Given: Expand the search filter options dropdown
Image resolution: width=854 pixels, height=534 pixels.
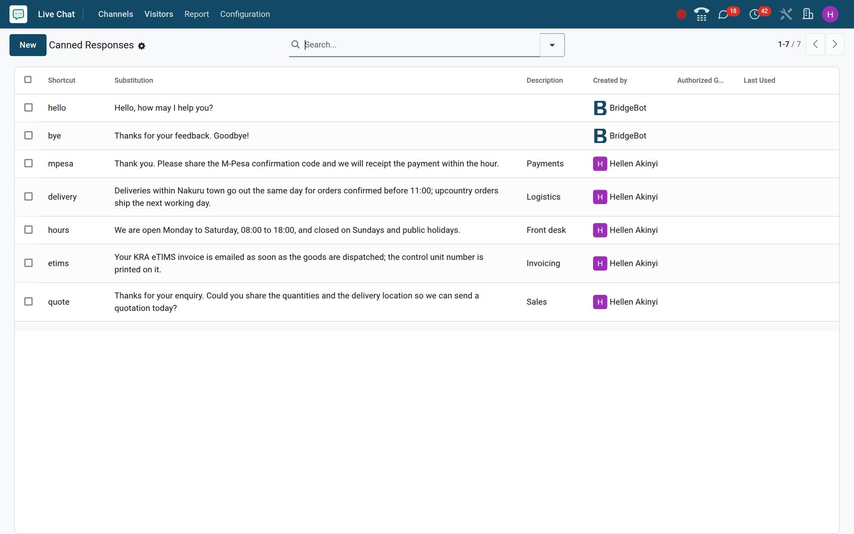Looking at the screenshot, I should tap(552, 45).
